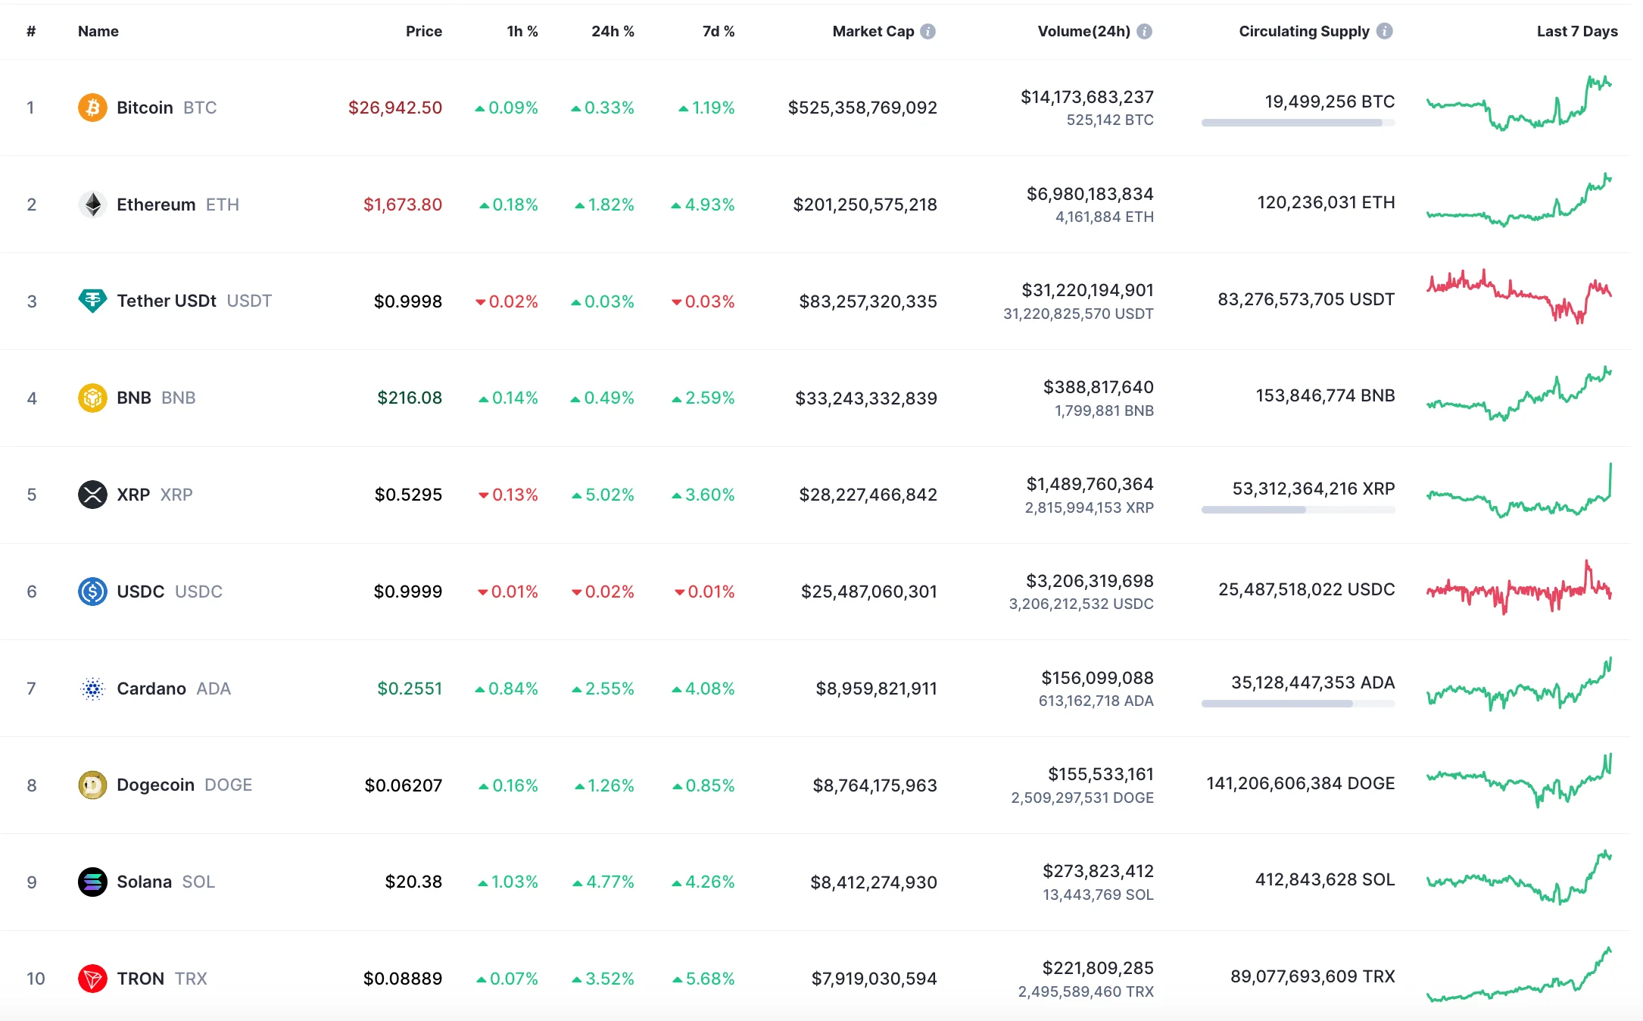Click Circulating Supply info icon
The height and width of the screenshot is (1021, 1643).
1385,31
